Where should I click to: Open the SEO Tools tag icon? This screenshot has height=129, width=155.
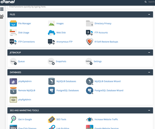point(52,119)
